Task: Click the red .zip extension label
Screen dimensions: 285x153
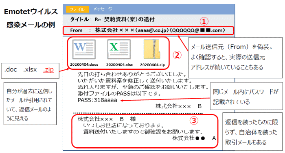Action: 48,69
